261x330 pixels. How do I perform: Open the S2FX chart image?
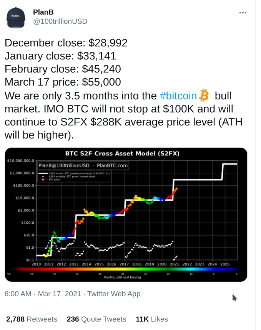(126, 214)
